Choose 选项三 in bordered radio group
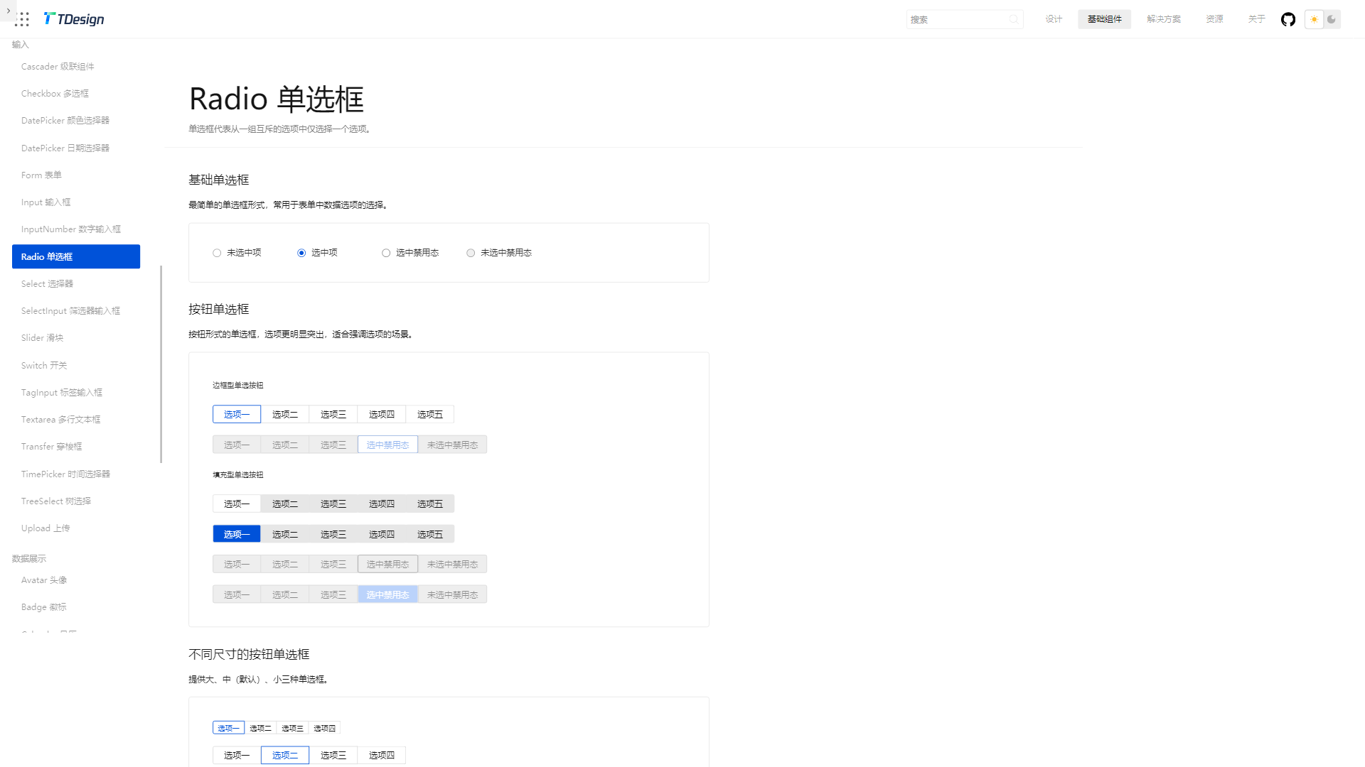Viewport: 1365px width, 767px height. tap(333, 414)
